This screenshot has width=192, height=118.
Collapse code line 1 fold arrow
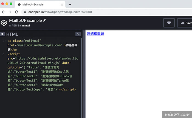[6, 41]
